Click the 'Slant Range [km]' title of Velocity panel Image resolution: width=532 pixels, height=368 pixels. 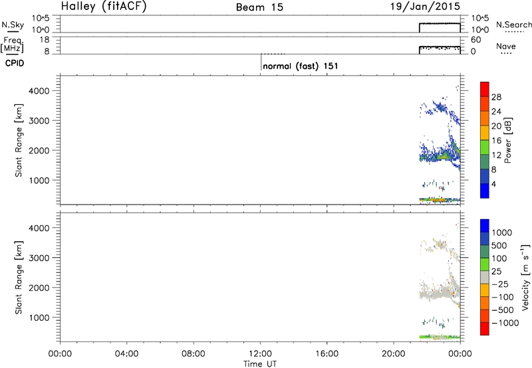tap(19, 277)
